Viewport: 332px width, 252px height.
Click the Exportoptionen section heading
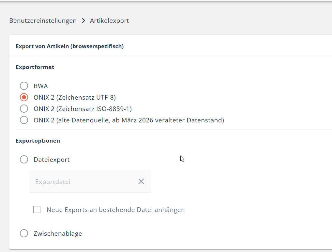38,141
